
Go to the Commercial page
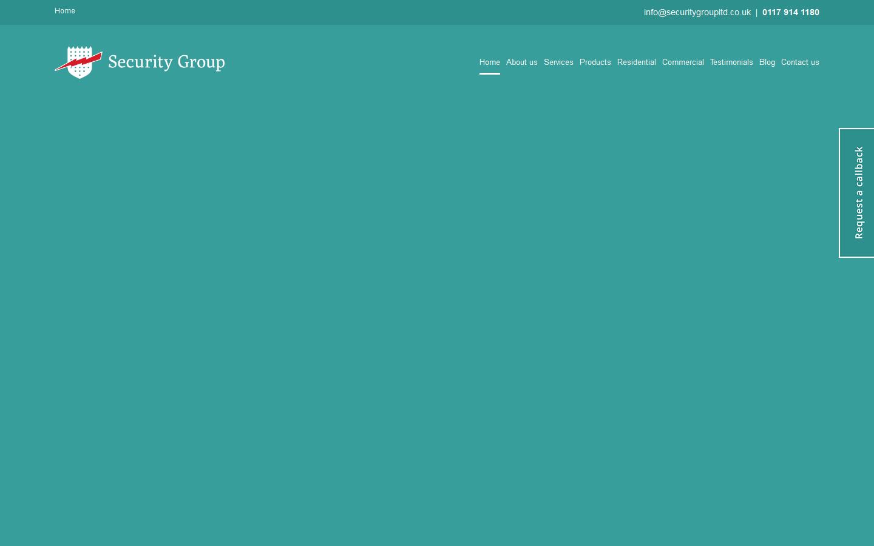[x=683, y=62]
